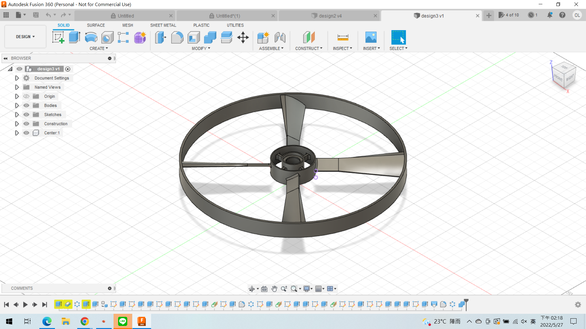Select the Create Sketch tool
Viewport: 586px width, 329px height.
point(58,37)
